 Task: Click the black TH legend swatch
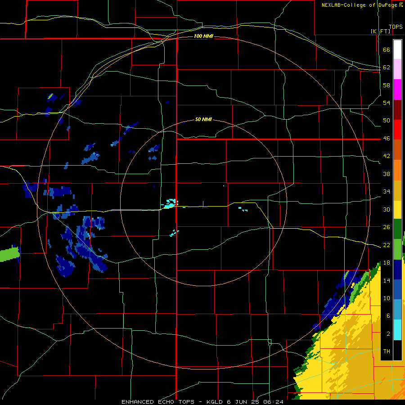397,350
